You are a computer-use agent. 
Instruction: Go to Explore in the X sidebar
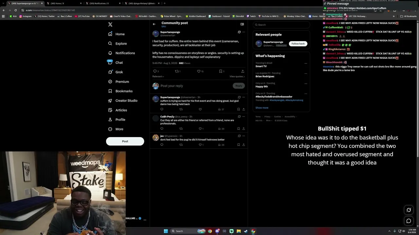118,43
